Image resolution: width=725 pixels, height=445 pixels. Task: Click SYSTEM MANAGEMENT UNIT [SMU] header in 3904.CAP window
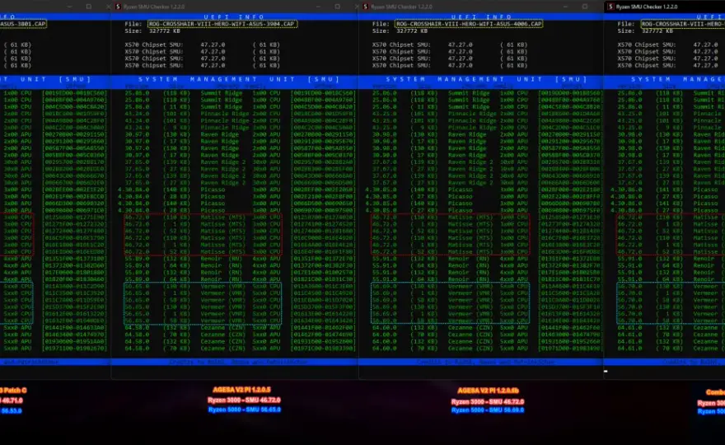click(x=239, y=79)
